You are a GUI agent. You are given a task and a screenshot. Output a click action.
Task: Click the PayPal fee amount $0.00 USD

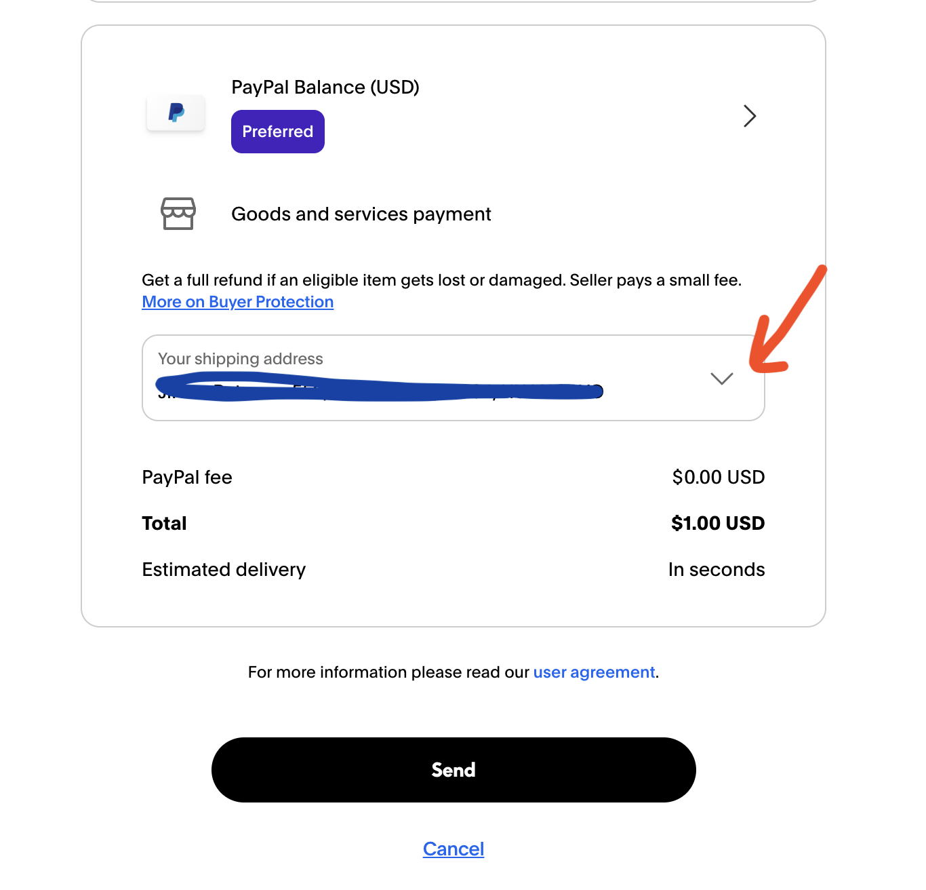pos(719,477)
